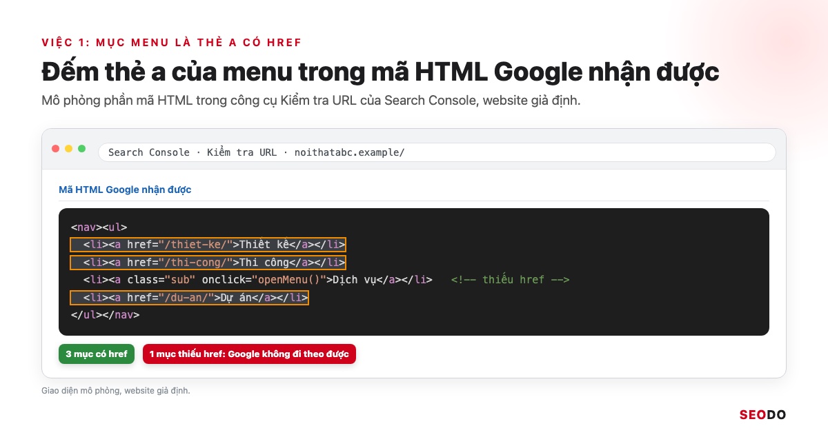Click the code line with href="/du-an/"
The width and height of the screenshot is (828, 437).
coord(190,298)
